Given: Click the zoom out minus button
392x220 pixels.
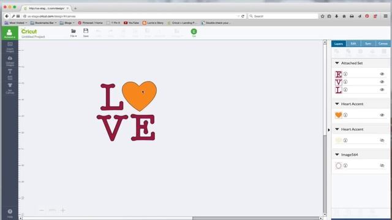Looking at the screenshot, I should click(x=42, y=210).
